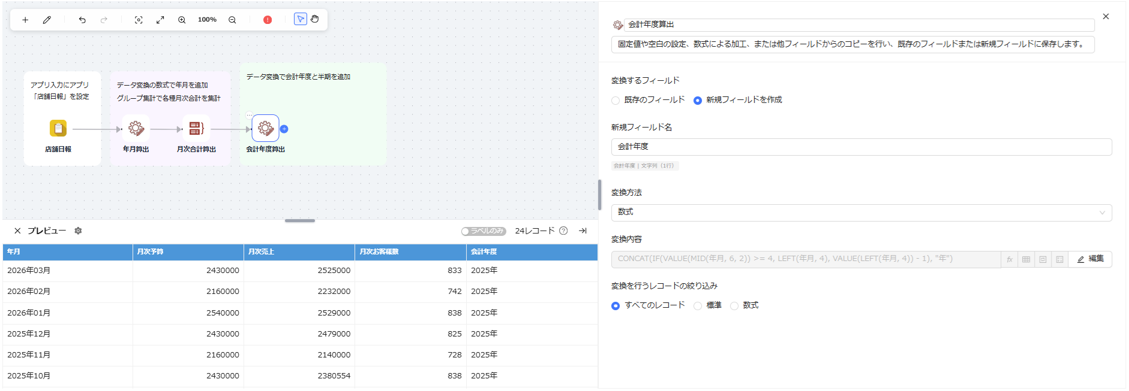Click the third formula helper icon
1129x391 pixels.
[x=1043, y=259]
